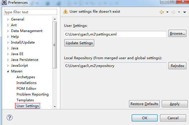This screenshot has width=189, height=125.
Task: Open the preference page view menu triangle
Action: pyautogui.click(x=185, y=12)
